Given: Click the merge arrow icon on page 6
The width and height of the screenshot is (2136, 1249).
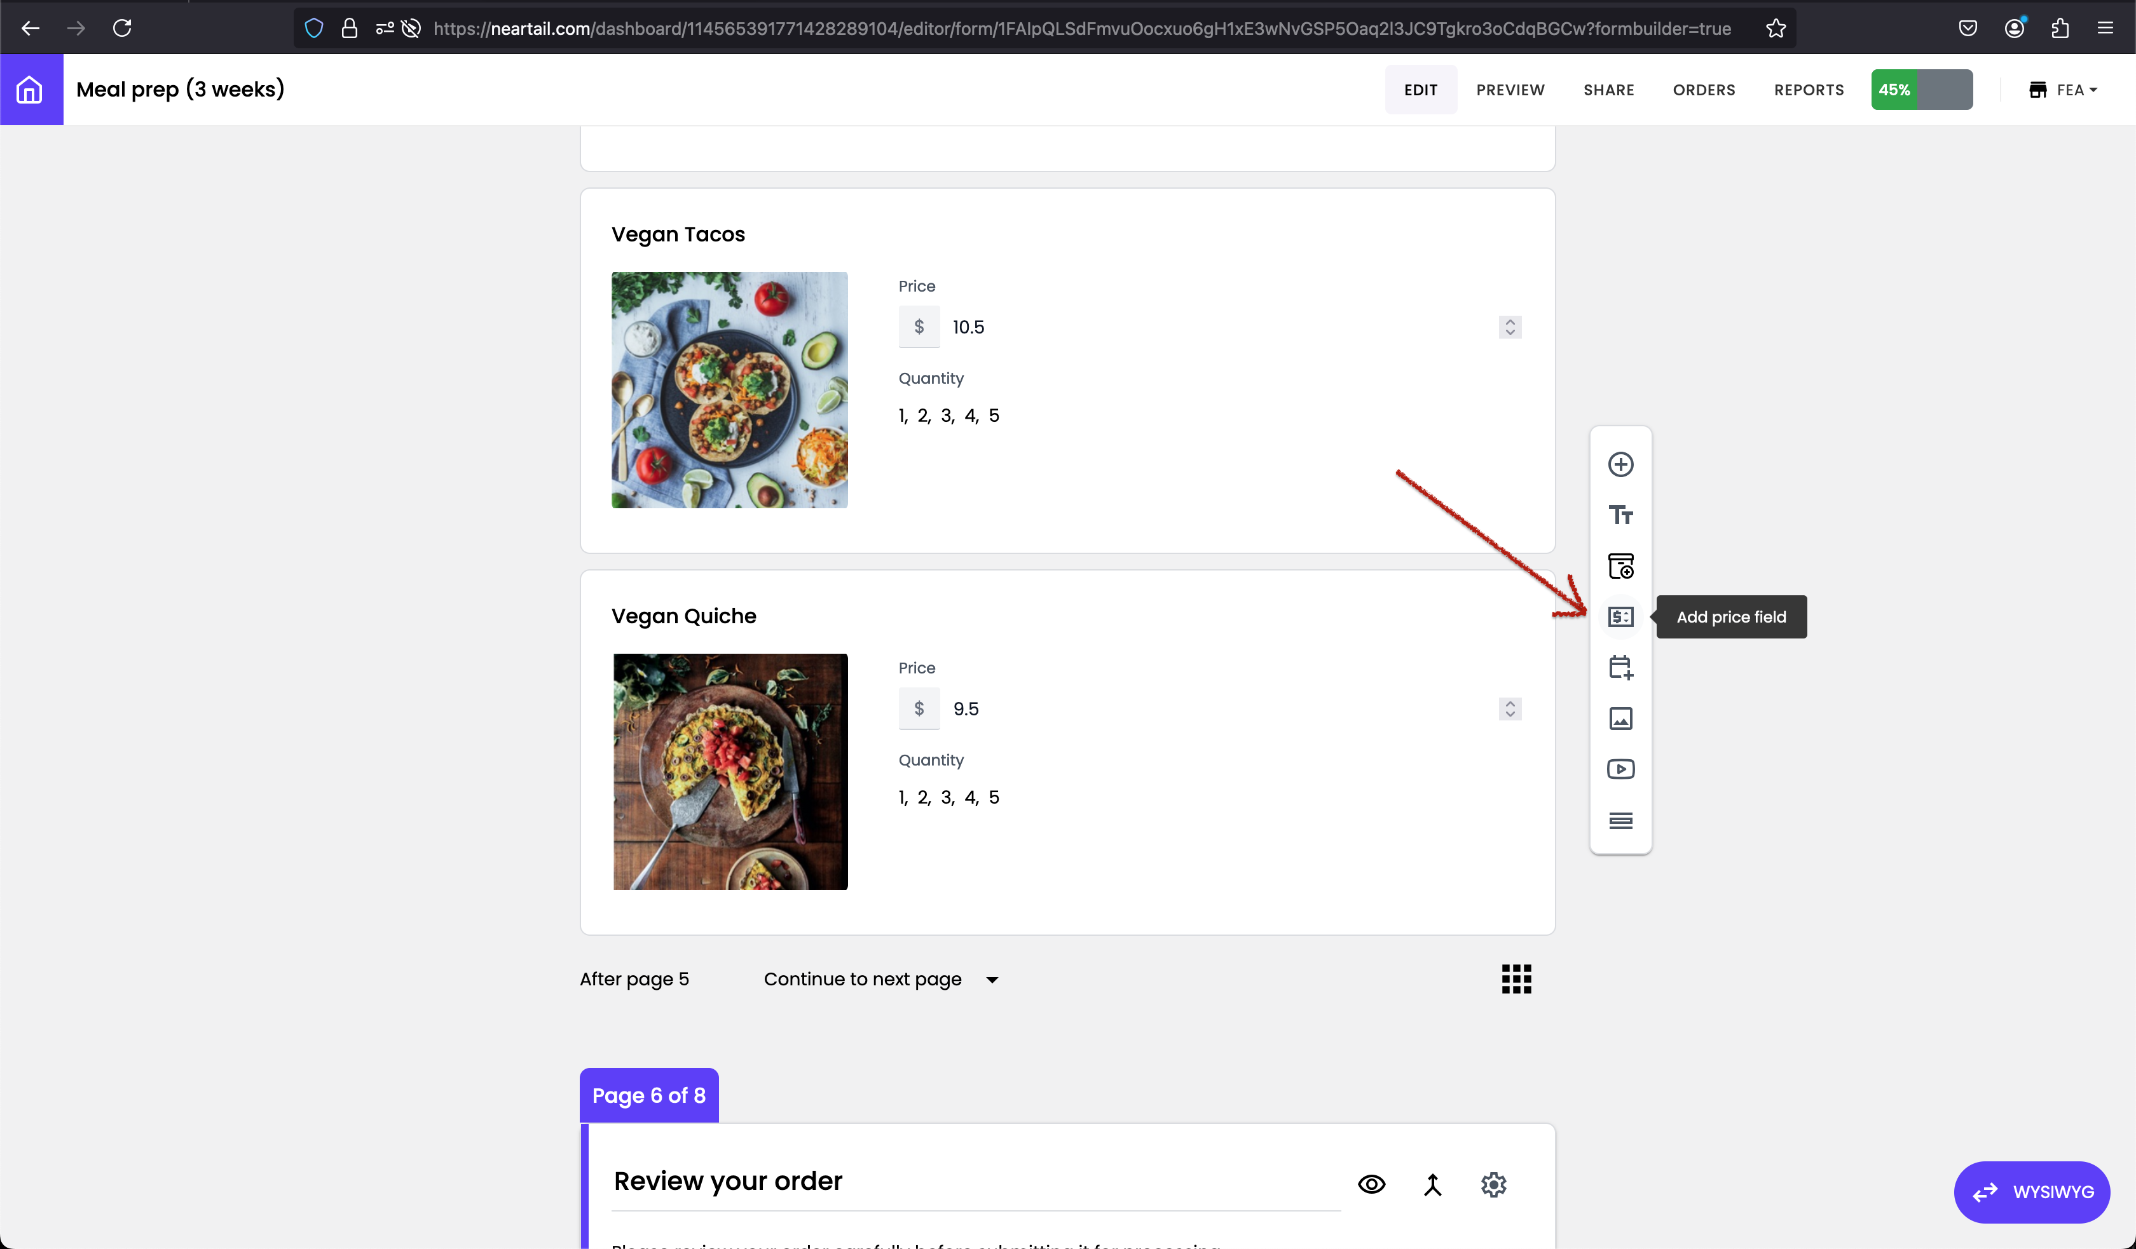Looking at the screenshot, I should (x=1432, y=1184).
